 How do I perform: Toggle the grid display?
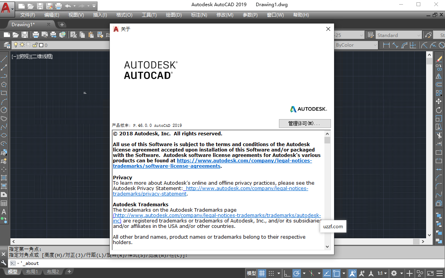[262, 273]
